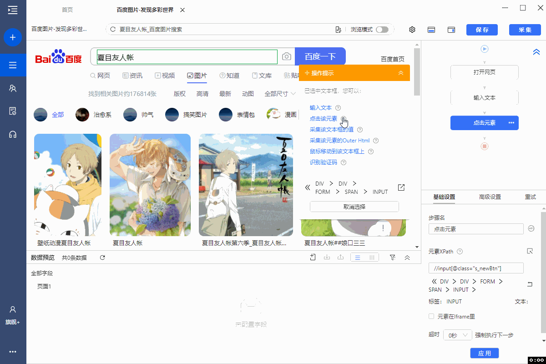Switch to 高级设置 tab

click(490, 197)
